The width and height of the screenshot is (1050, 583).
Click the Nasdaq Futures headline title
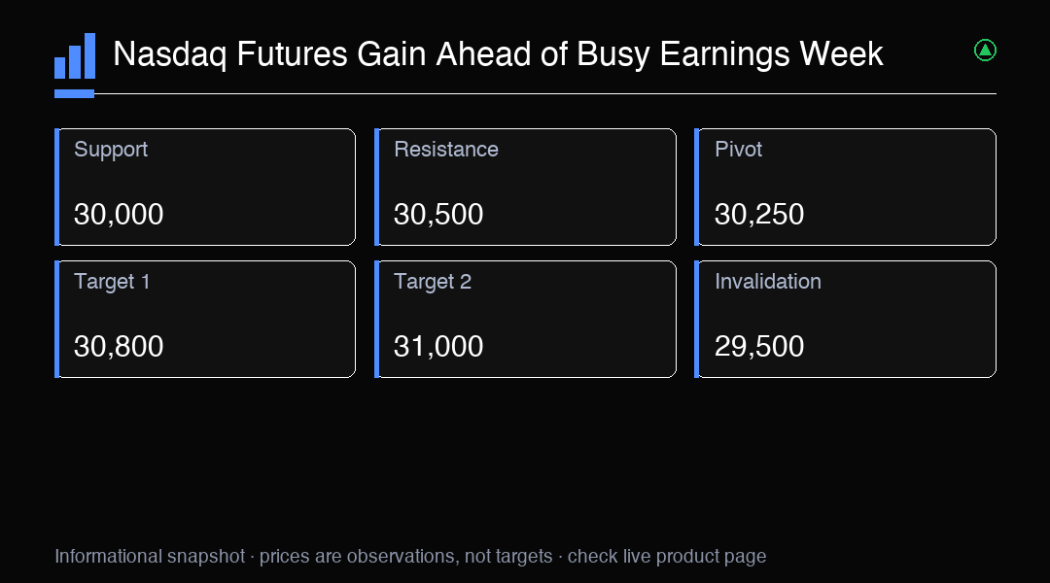click(498, 54)
